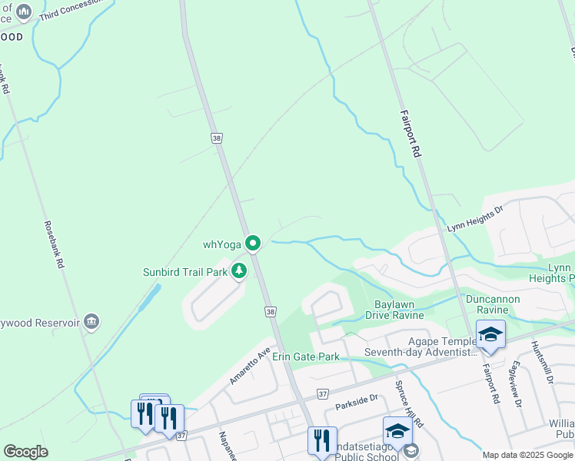Viewport: 575px width, 461px height.
Task: Select the Duncannon Ravine park label
Action: click(x=493, y=304)
